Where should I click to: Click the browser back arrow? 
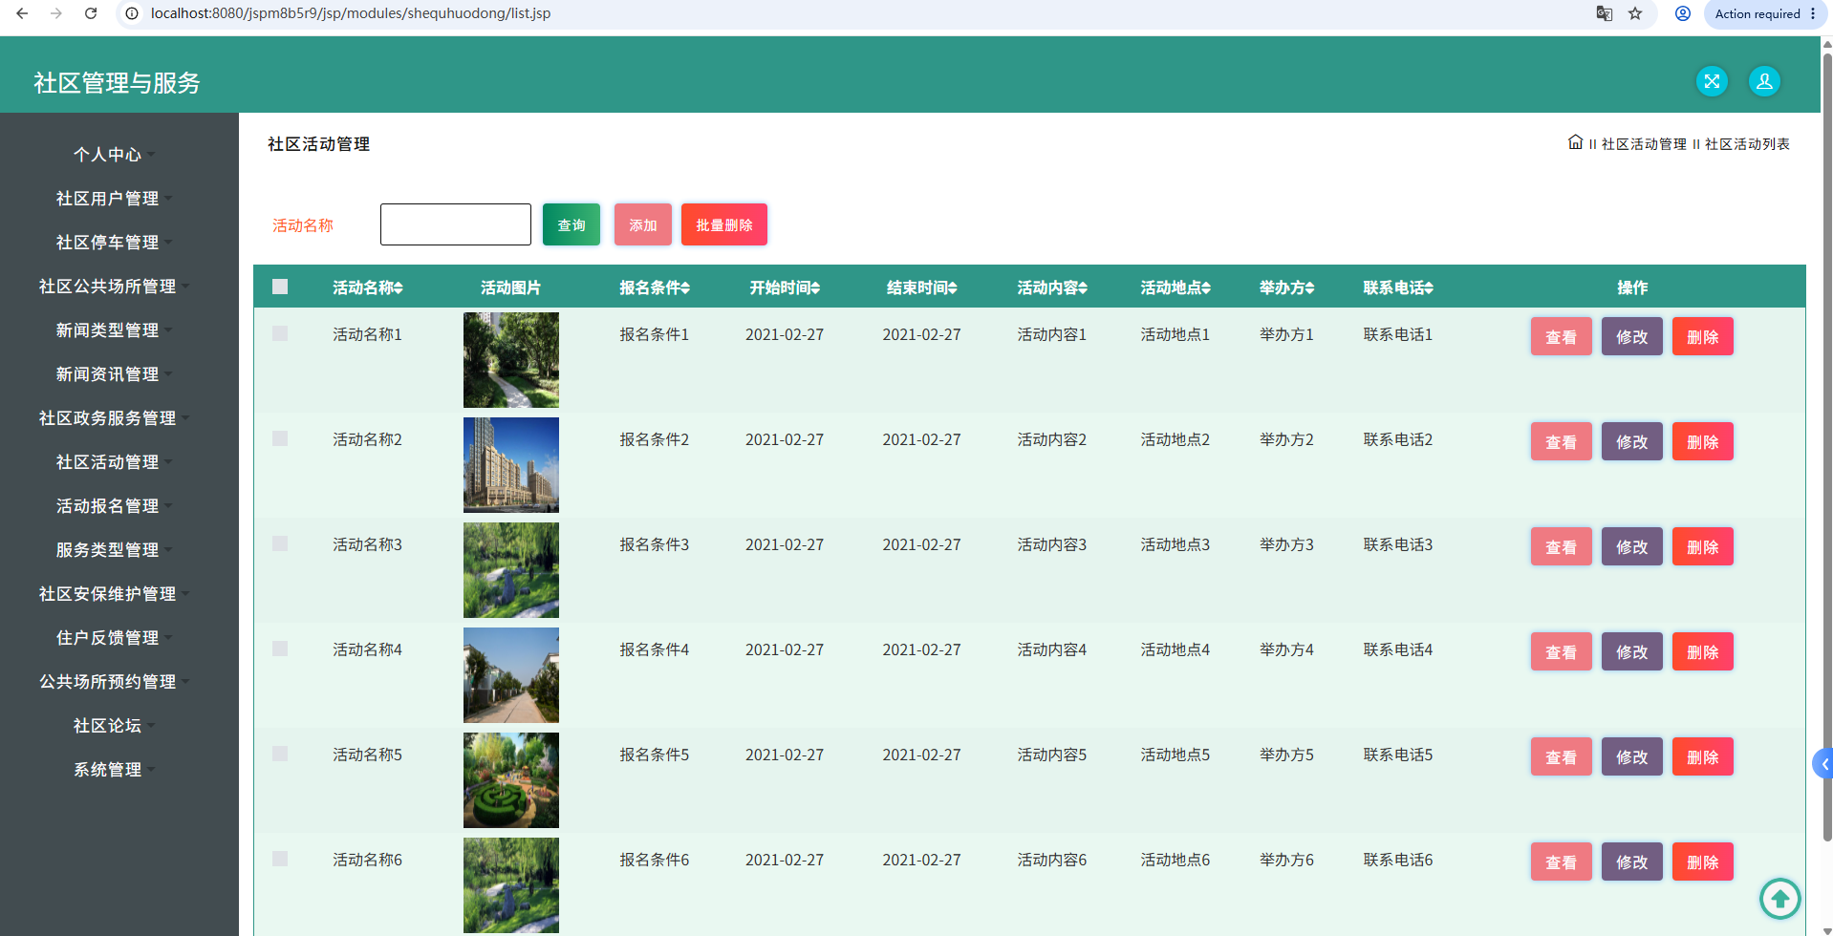tap(22, 13)
